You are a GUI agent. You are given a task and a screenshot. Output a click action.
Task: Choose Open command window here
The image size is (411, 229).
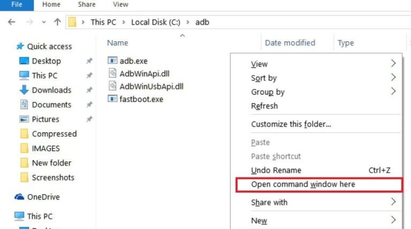(303, 184)
